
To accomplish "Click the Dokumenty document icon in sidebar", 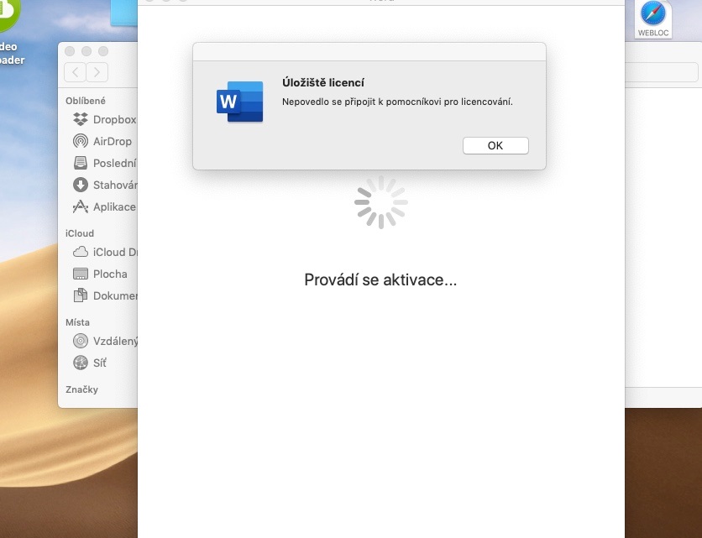I will 81,295.
